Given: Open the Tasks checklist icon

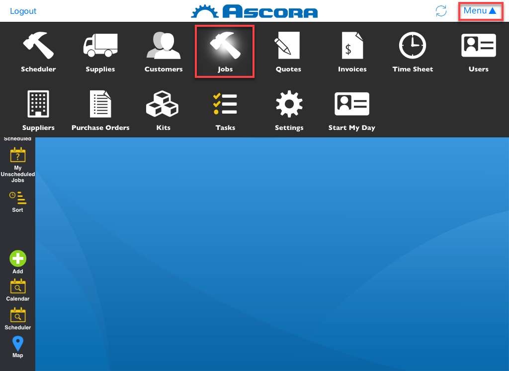Looking at the screenshot, I should tap(225, 105).
